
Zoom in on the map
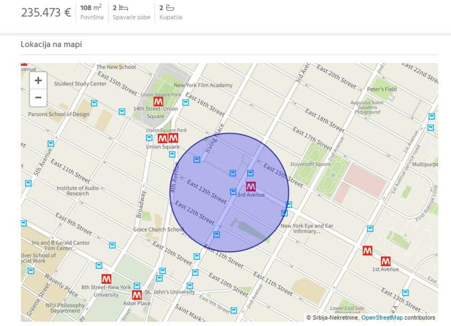(38, 81)
